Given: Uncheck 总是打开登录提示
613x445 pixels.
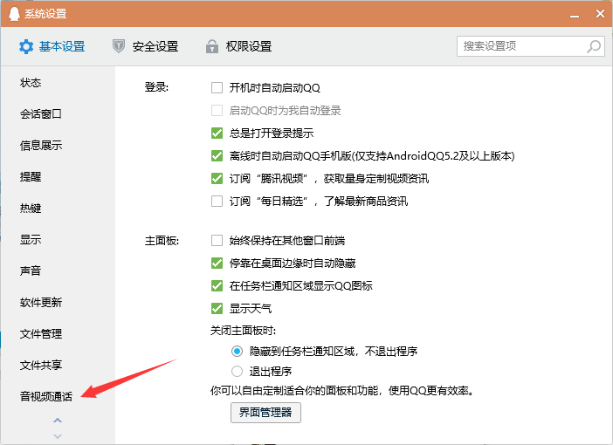Looking at the screenshot, I should 217,133.
